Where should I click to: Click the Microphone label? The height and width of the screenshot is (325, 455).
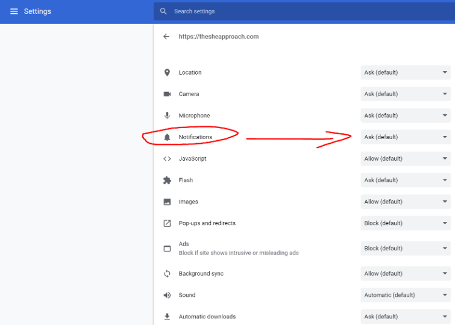click(x=194, y=116)
